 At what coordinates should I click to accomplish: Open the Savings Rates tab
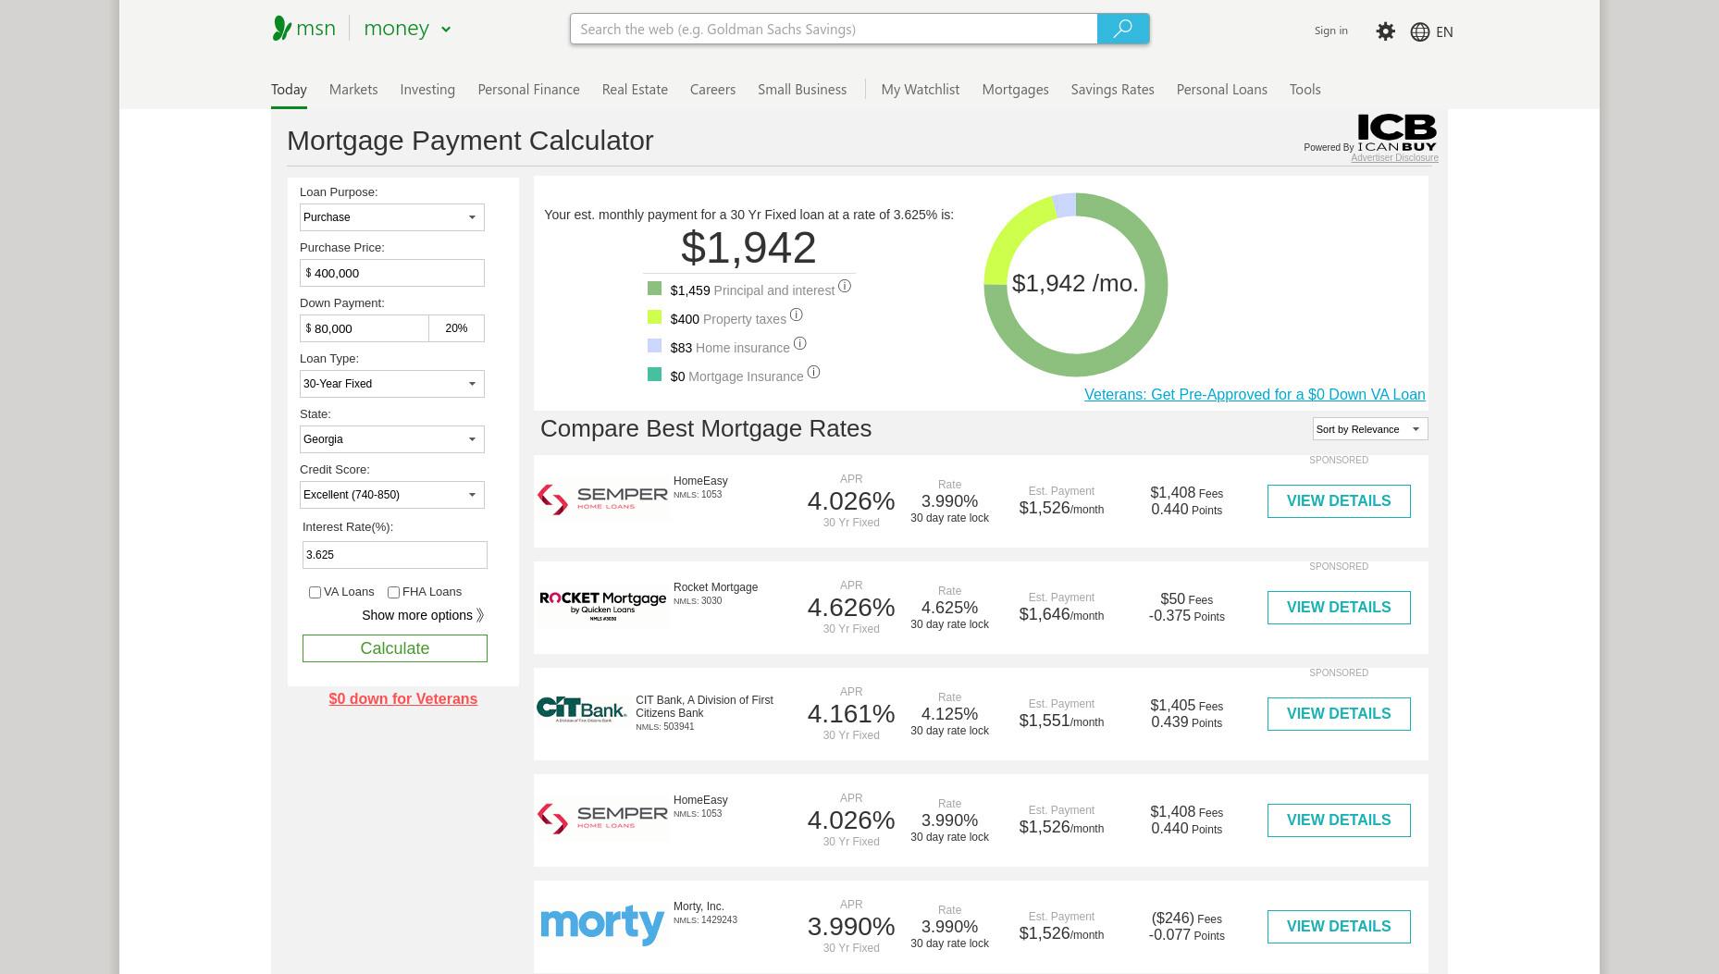point(1112,90)
